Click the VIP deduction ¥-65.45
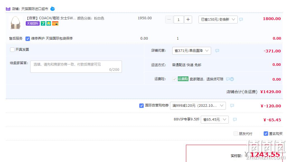Screen dimensions: 288x162 pyautogui.click(x=272, y=120)
